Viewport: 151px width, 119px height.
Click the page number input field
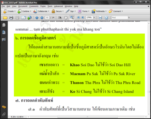47,18
